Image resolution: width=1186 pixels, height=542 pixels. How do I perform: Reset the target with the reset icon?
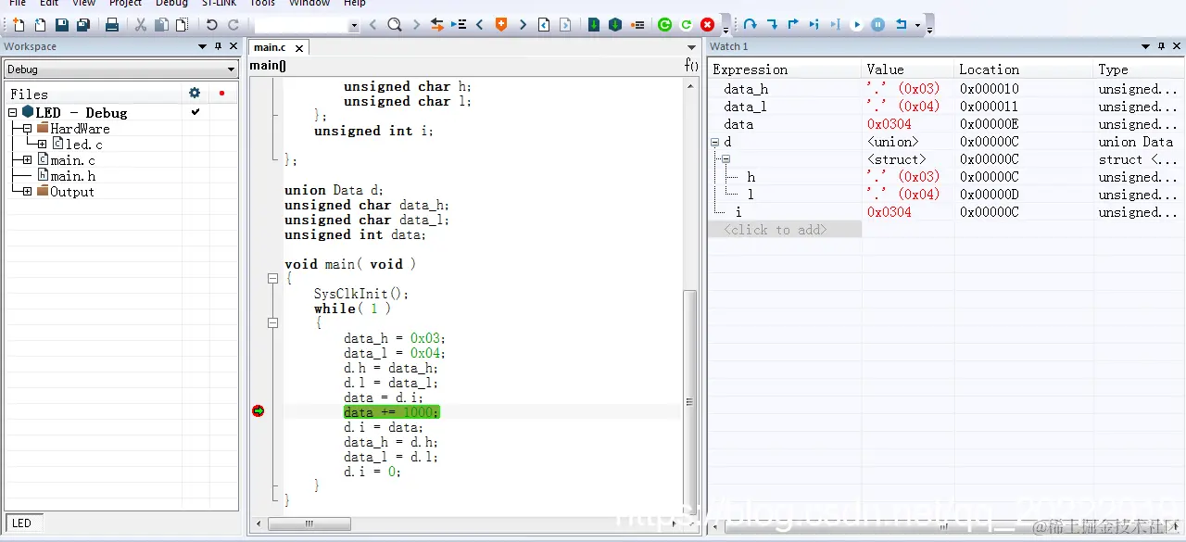click(901, 25)
